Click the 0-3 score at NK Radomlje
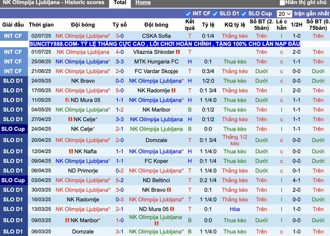Screen dimensions: 330x236 pyautogui.click(x=120, y=200)
